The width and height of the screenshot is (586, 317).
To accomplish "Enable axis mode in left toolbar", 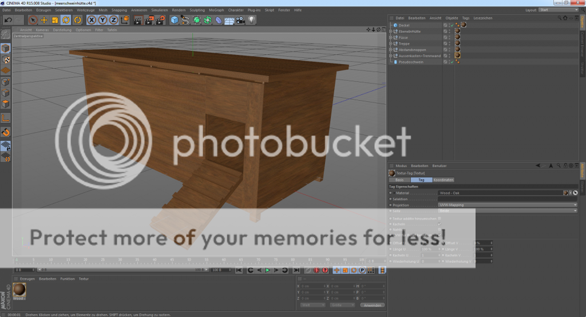I will [x=6, y=118].
